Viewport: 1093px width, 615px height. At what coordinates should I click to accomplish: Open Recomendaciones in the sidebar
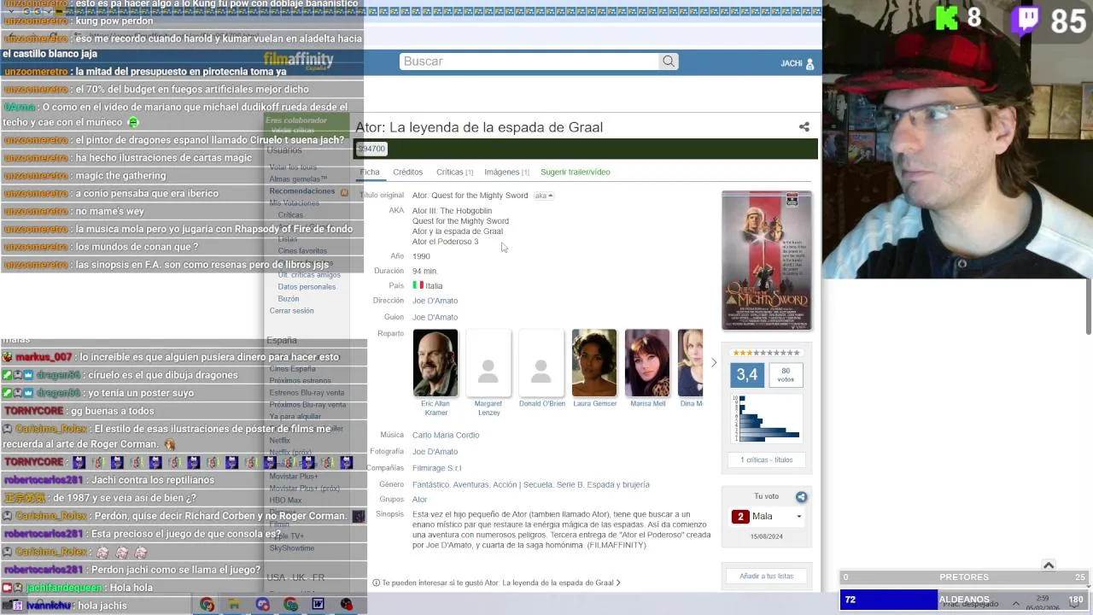pos(302,191)
